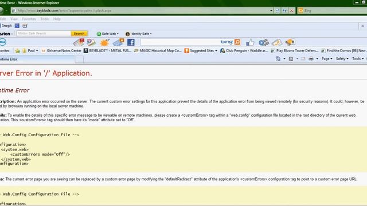Click the Refresh page icon
The image size is (367, 206).
point(284,10)
